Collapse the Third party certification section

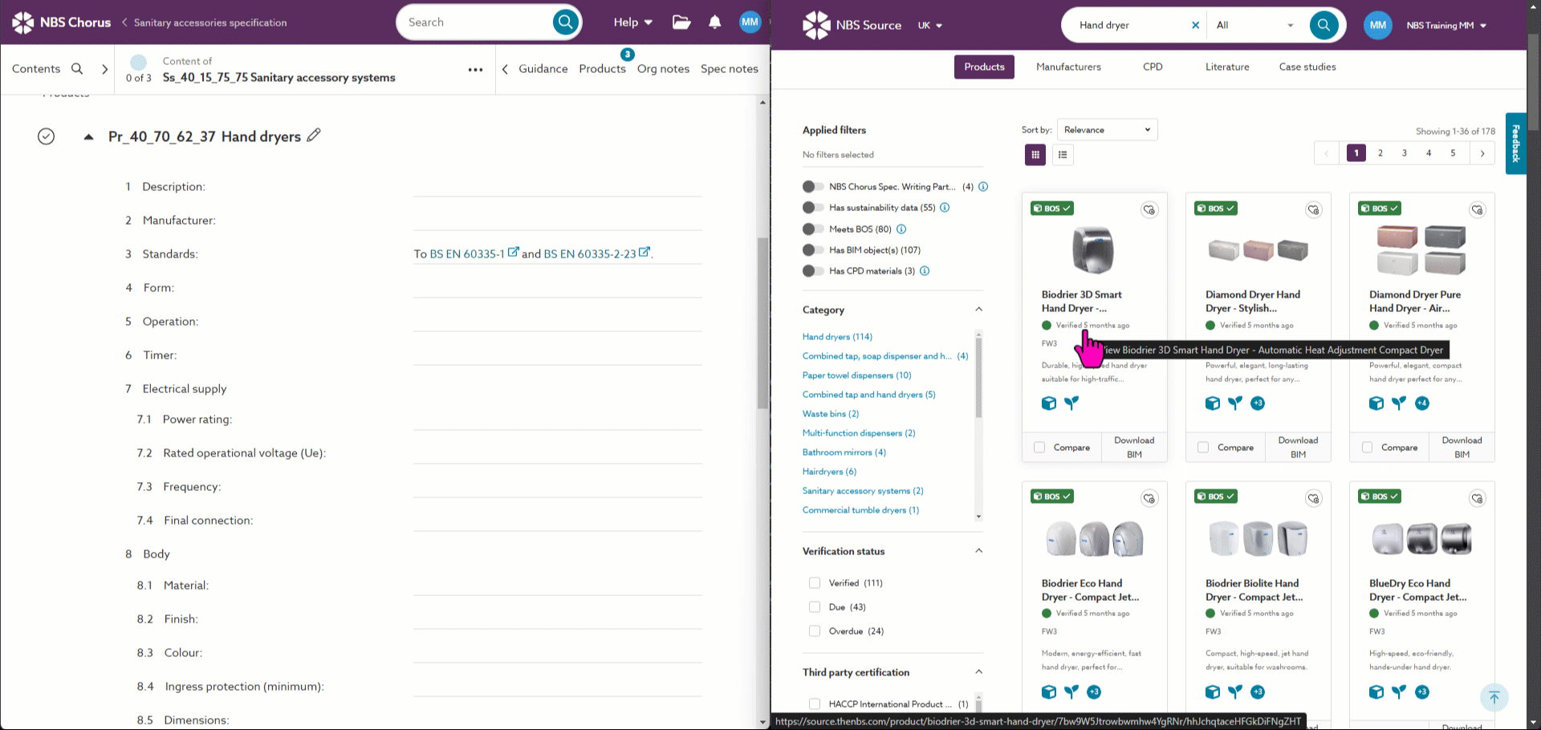(x=978, y=672)
